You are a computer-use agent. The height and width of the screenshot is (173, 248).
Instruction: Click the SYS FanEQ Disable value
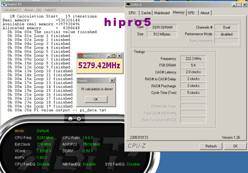[134, 164]
